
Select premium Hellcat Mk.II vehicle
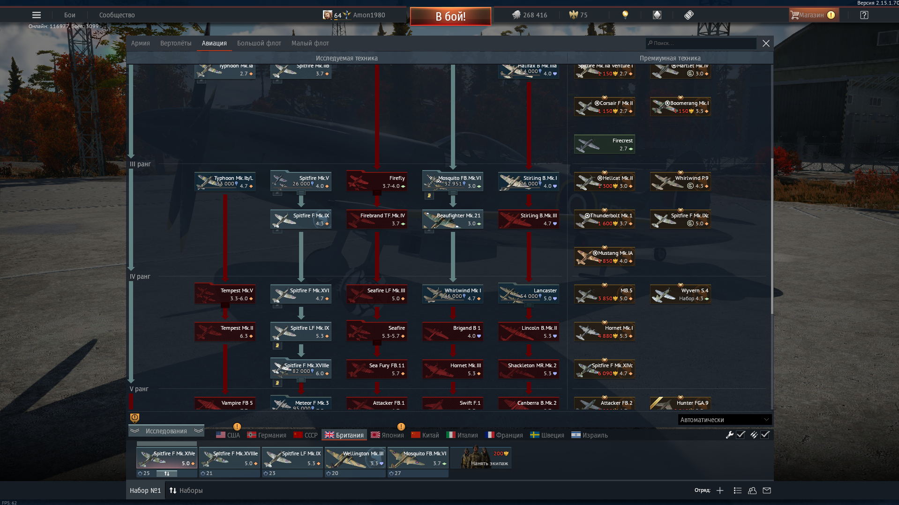[x=605, y=182]
